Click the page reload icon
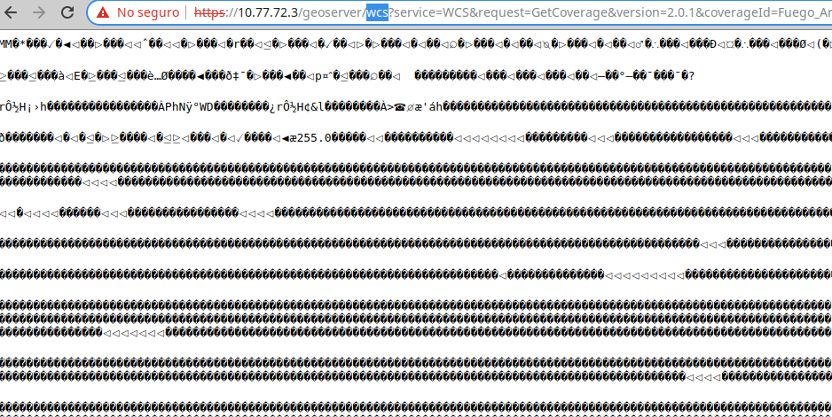Viewport: 832px width, 417px height. click(x=68, y=12)
